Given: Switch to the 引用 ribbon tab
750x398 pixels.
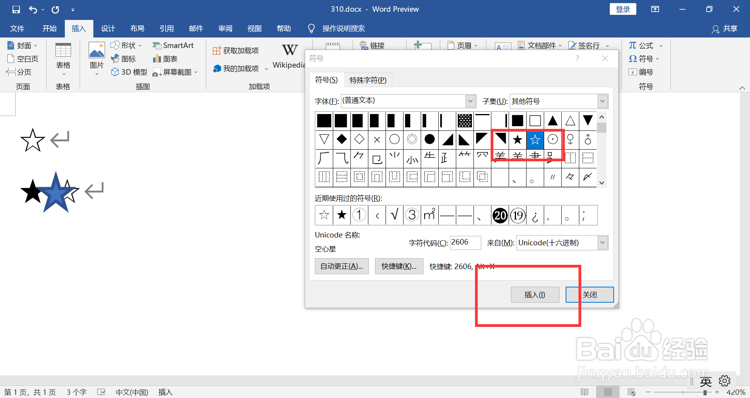Looking at the screenshot, I should [x=167, y=29].
